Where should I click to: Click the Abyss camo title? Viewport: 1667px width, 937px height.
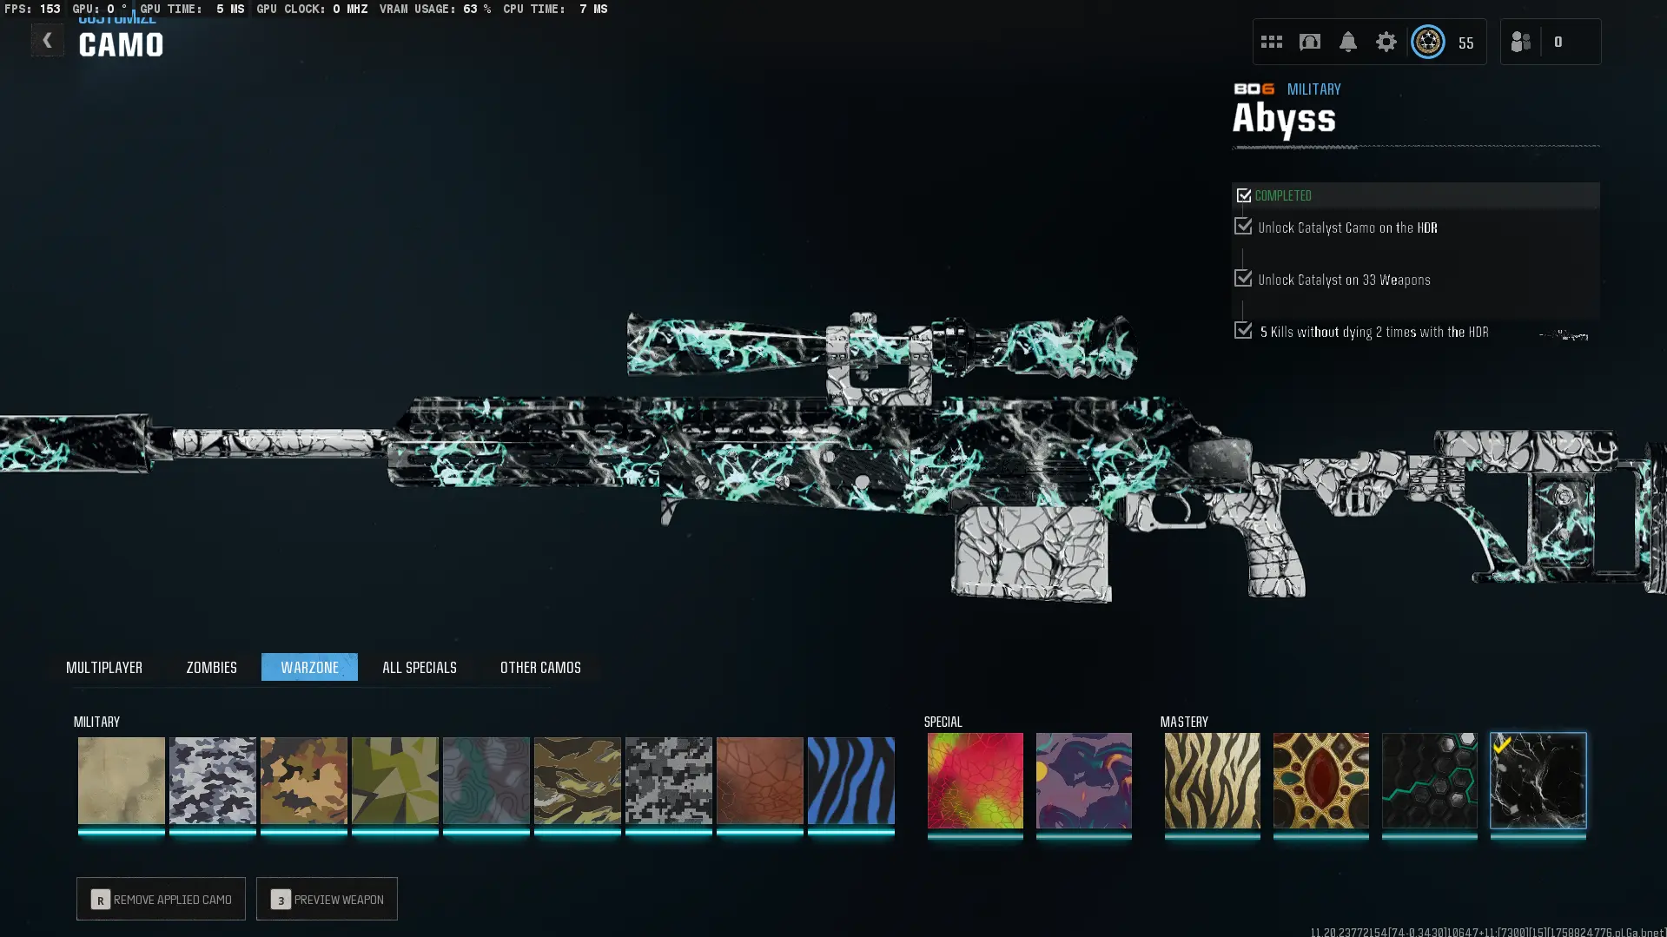(1284, 119)
